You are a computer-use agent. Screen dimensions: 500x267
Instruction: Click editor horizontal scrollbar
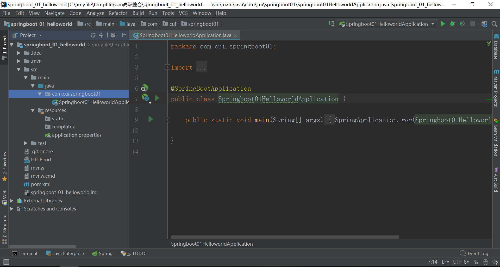pos(285,237)
